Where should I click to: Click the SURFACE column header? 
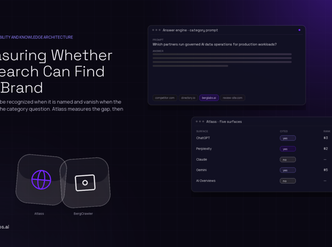(x=202, y=131)
